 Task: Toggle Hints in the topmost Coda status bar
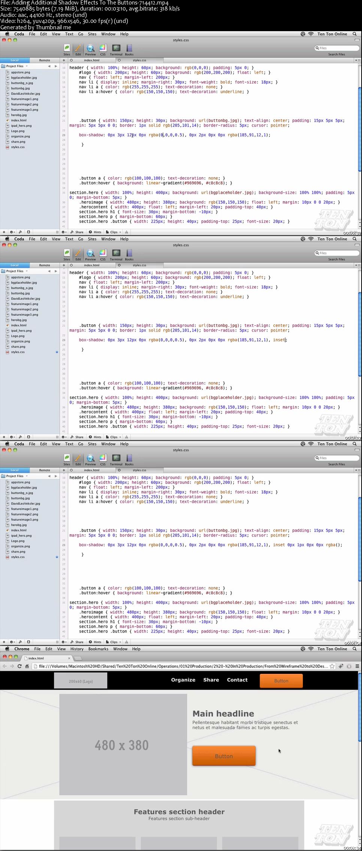tap(95, 232)
